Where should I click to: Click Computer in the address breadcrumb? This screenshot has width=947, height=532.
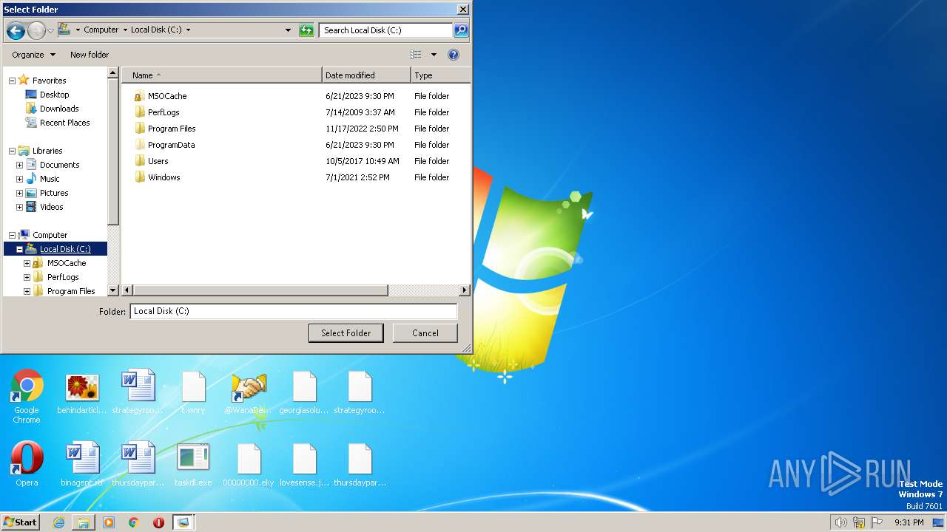tap(101, 30)
